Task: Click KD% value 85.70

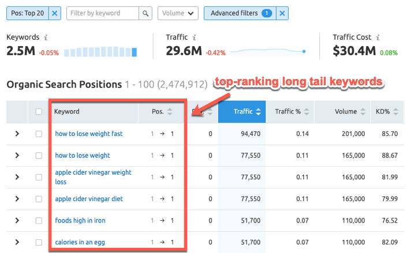Action: [390, 134]
